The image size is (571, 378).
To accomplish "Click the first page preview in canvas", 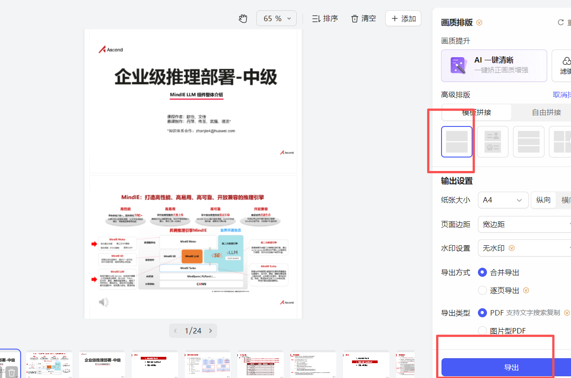I will pyautogui.click(x=193, y=101).
